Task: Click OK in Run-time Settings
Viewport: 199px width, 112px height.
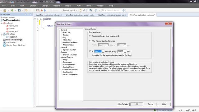Action: pyautogui.click(x=137, y=104)
